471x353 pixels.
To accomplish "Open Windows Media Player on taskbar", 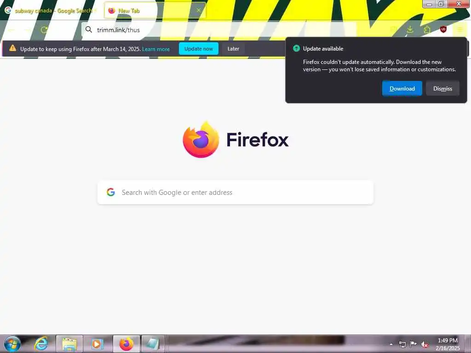I will [x=97, y=344].
